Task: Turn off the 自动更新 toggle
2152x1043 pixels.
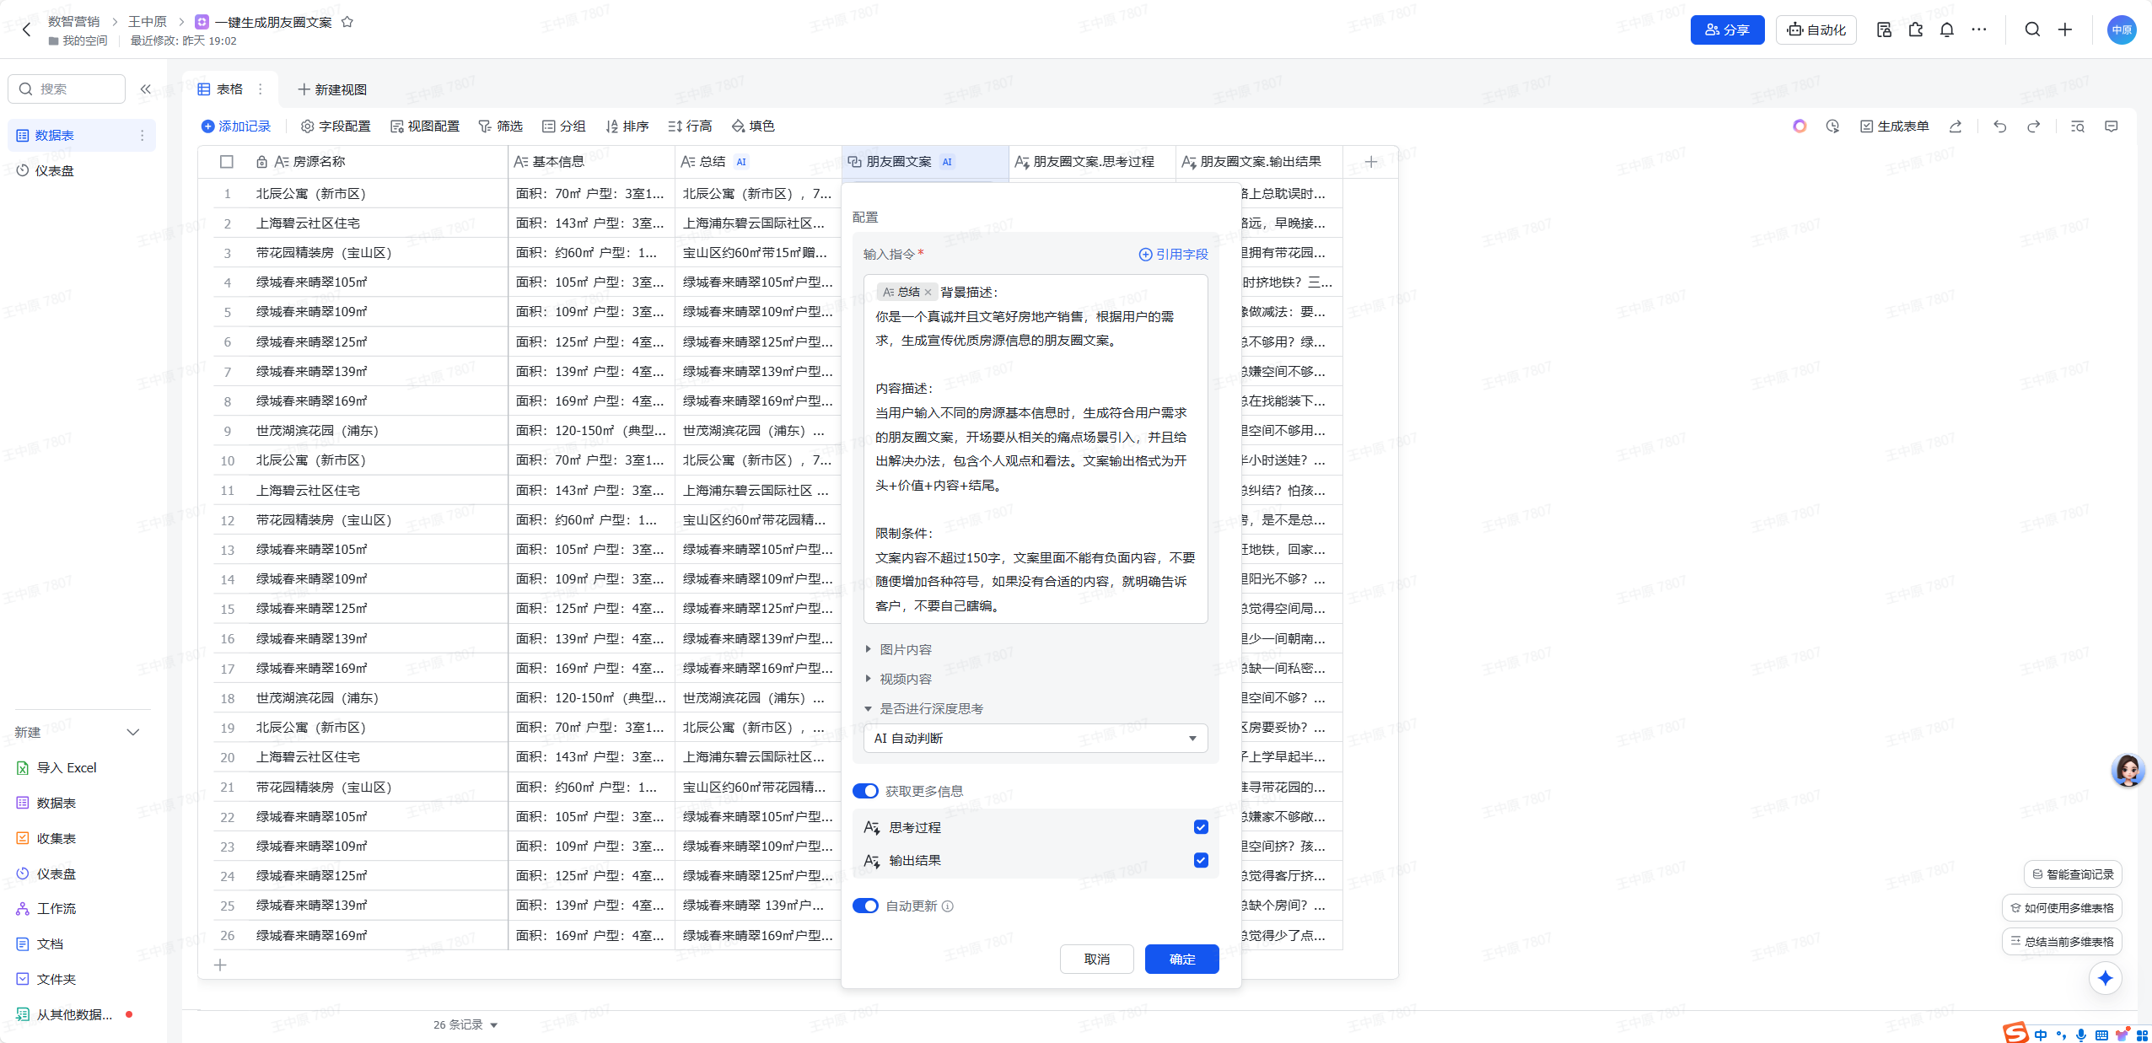Action: click(x=865, y=906)
